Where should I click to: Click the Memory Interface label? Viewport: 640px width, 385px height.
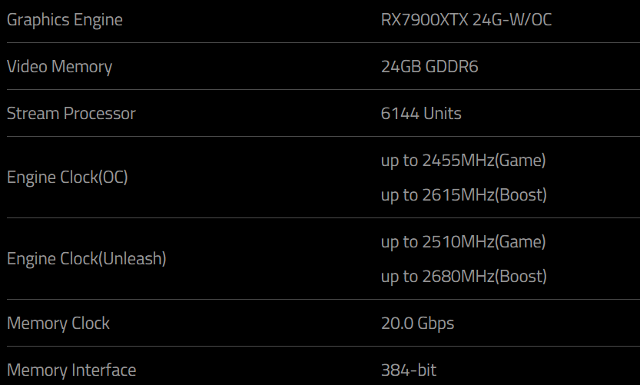71,370
